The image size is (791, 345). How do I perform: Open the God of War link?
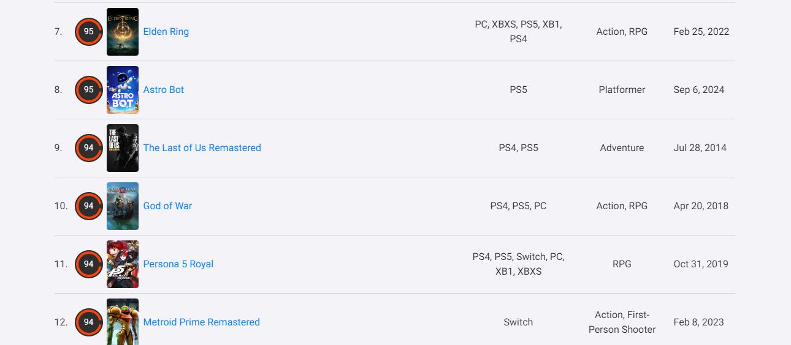point(167,206)
